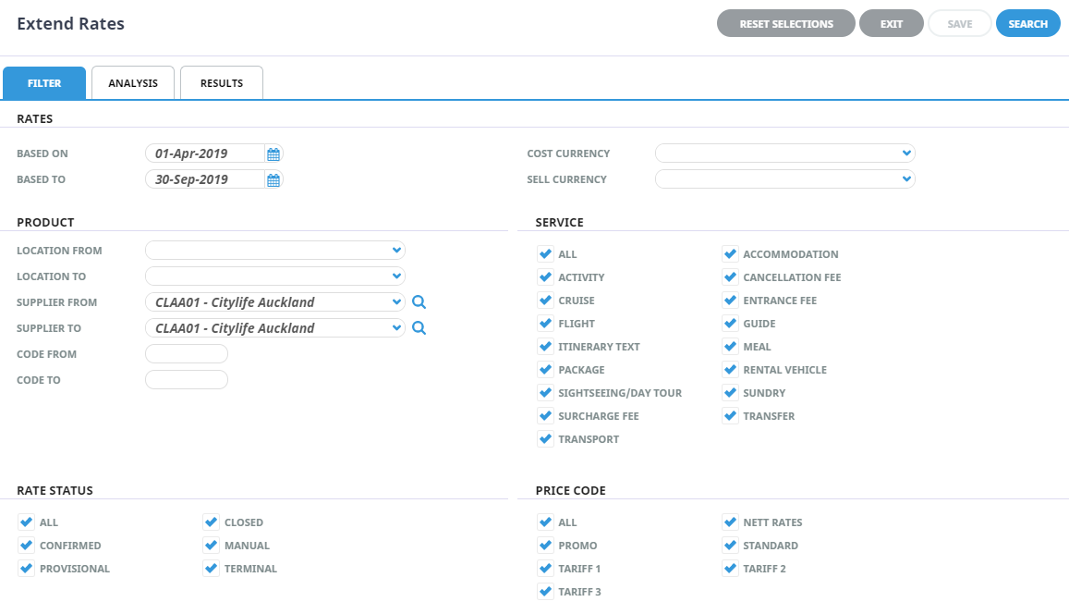Toggle the Tariff 2 checkbox
Screen dimensions: 1069x614
click(730, 570)
